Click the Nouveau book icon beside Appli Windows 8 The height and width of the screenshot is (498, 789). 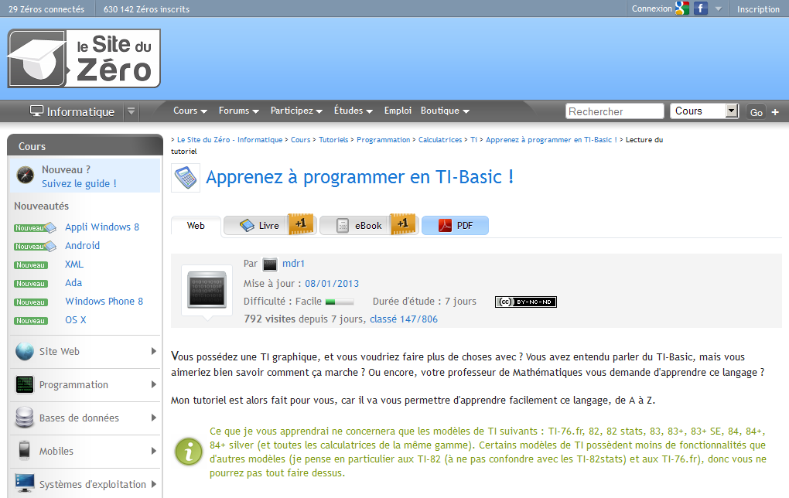36,228
